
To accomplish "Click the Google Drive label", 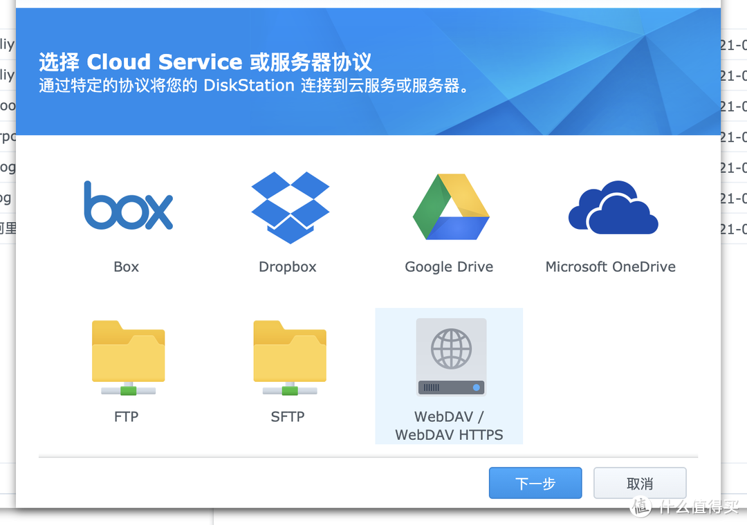I will (x=449, y=267).
